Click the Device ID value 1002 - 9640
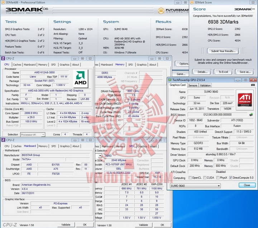 pyautogui.click(x=196, y=120)
